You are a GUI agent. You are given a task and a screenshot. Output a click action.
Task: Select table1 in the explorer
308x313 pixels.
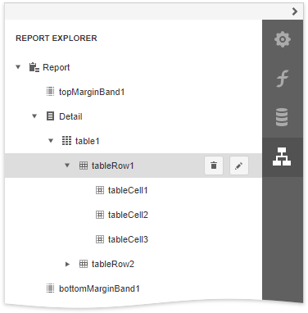click(87, 141)
